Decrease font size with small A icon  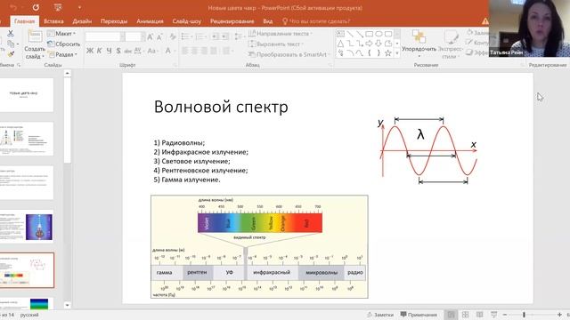pyautogui.click(x=159, y=36)
